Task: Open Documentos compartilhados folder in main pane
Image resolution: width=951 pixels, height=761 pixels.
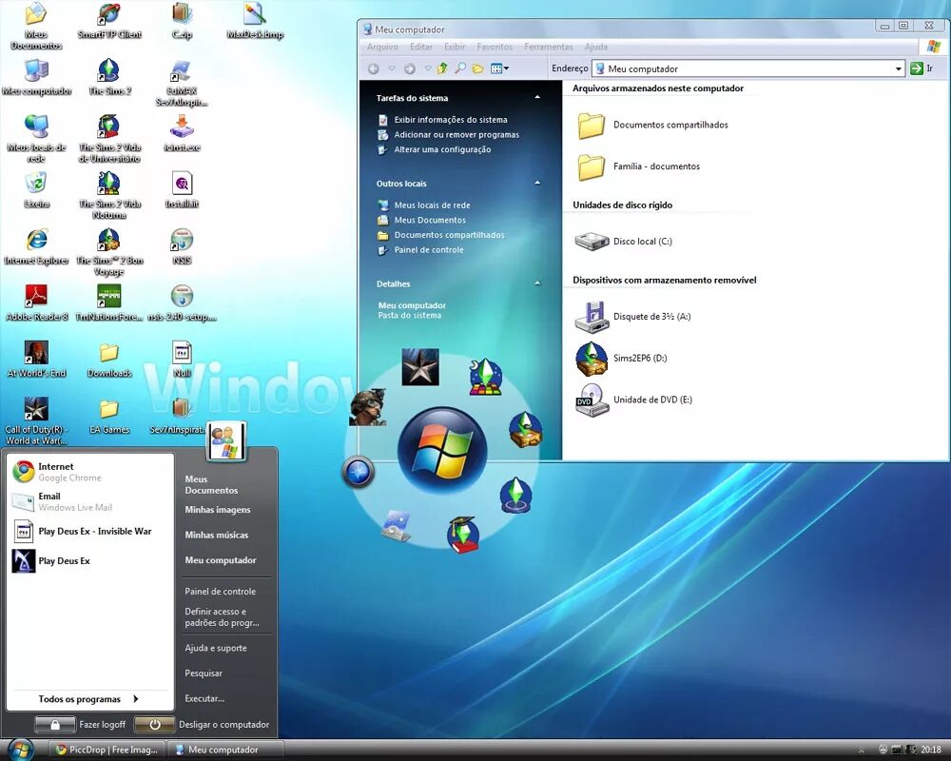Action: tap(652, 125)
